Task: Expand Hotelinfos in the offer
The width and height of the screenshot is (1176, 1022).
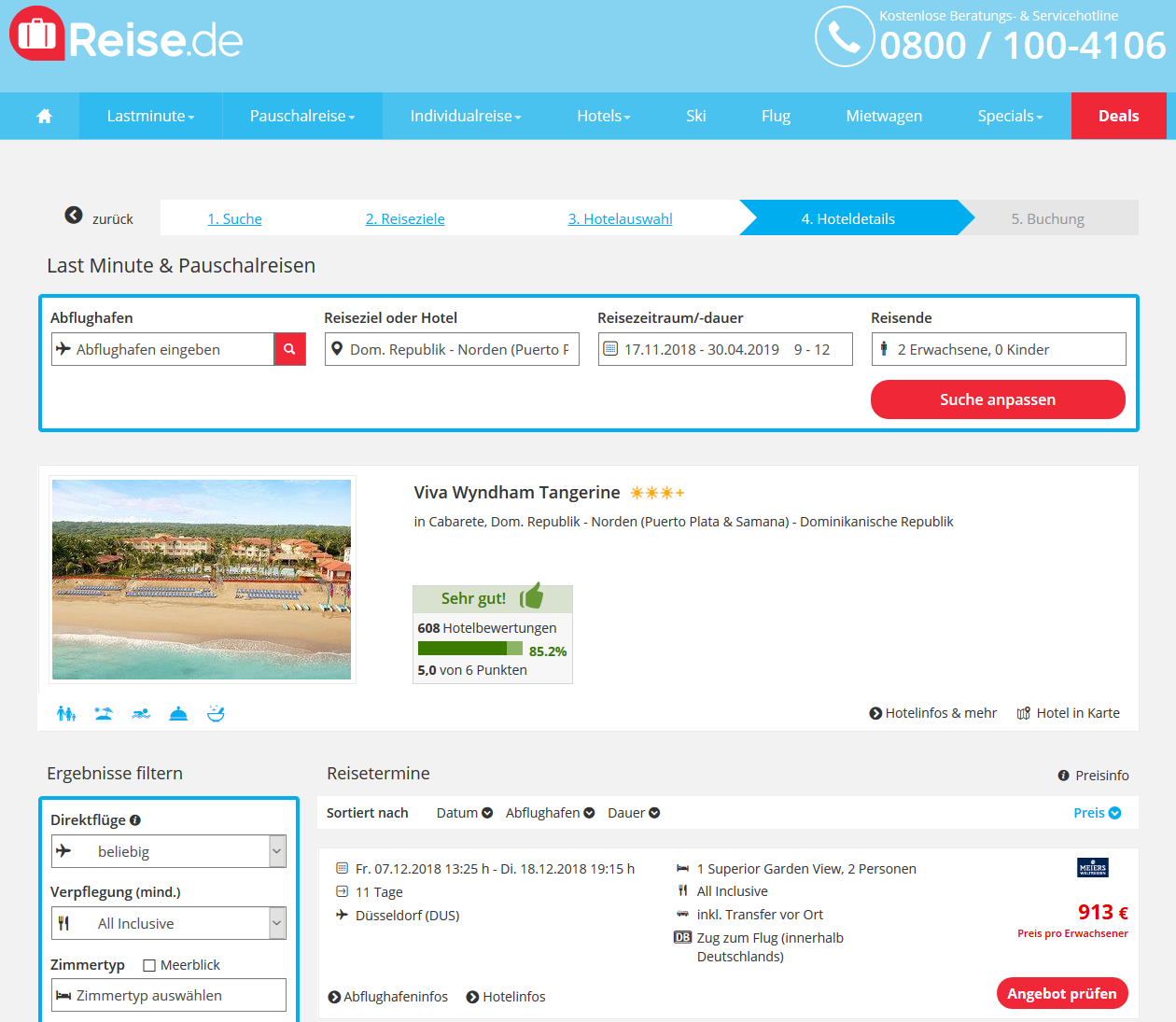Action: (x=506, y=997)
